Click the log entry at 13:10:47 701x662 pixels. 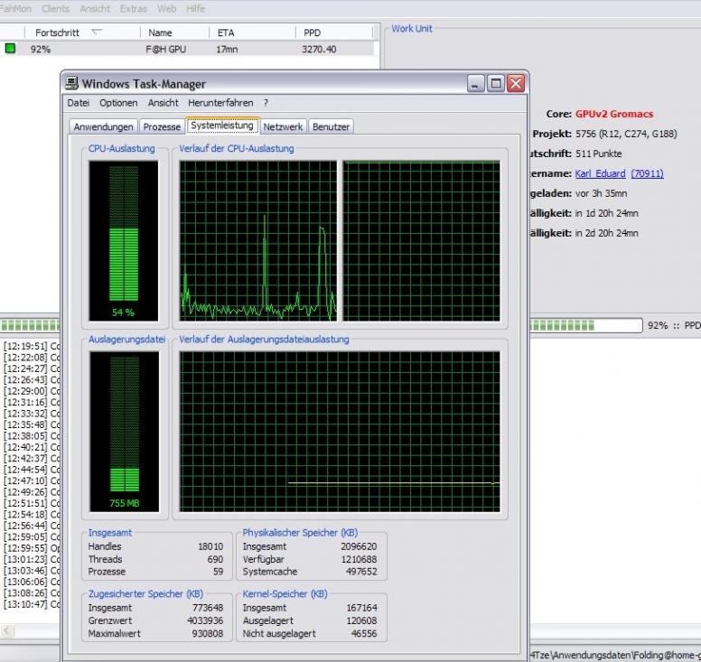(x=32, y=604)
